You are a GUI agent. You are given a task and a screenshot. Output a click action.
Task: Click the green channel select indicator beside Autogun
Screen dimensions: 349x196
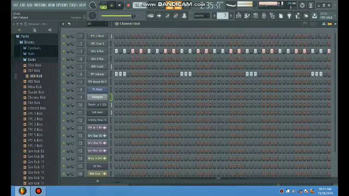click(111, 97)
